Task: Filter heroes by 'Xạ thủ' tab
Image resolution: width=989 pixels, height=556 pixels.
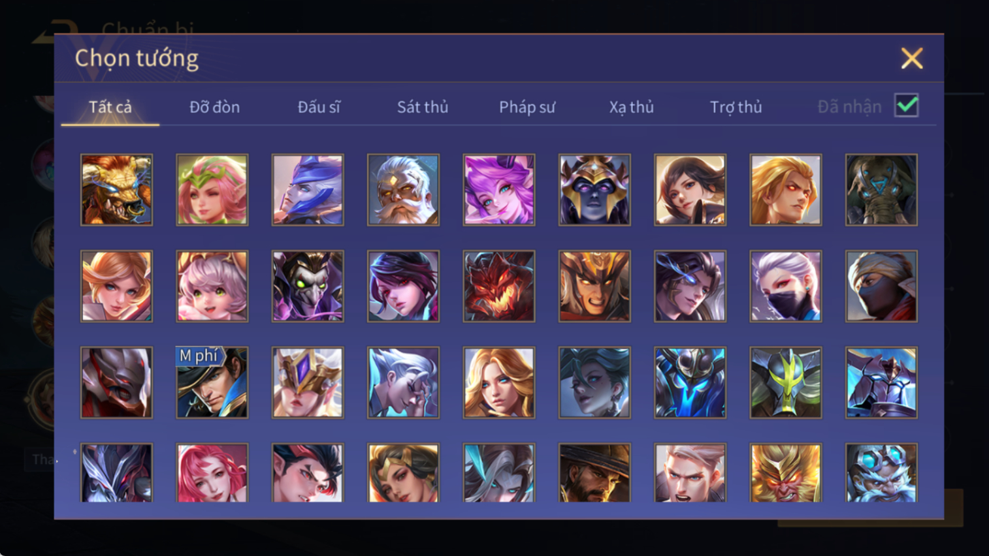Action: pyautogui.click(x=632, y=107)
